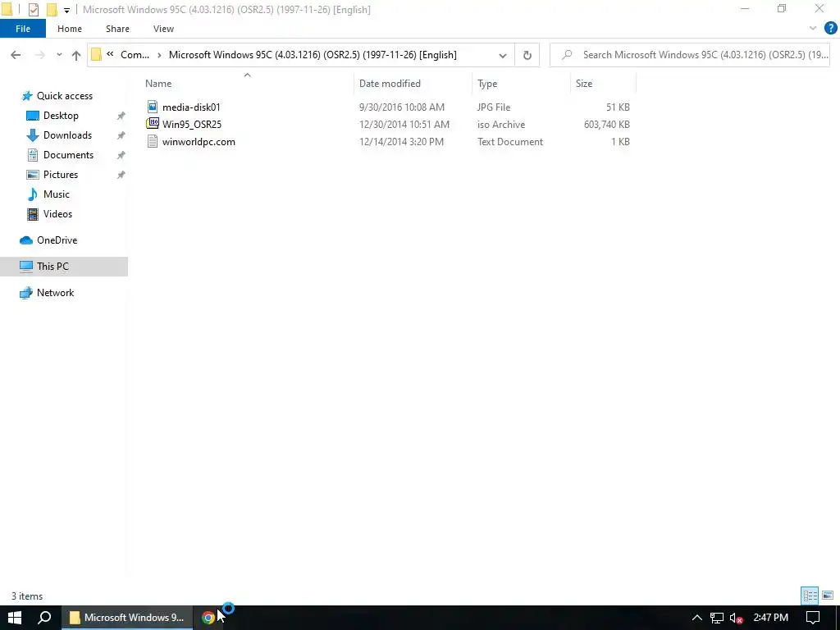840x630 pixels.
Task: Go up one folder level arrow
Action: click(76, 55)
